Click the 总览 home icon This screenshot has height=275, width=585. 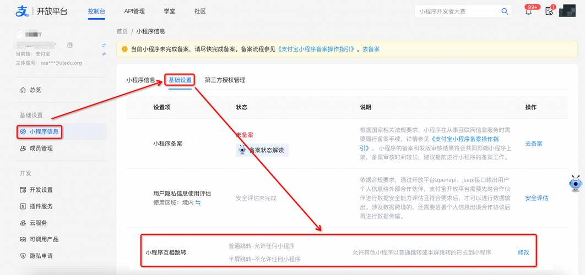23,90
